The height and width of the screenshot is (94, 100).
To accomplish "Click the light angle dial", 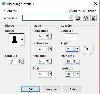I will click(88, 49).
